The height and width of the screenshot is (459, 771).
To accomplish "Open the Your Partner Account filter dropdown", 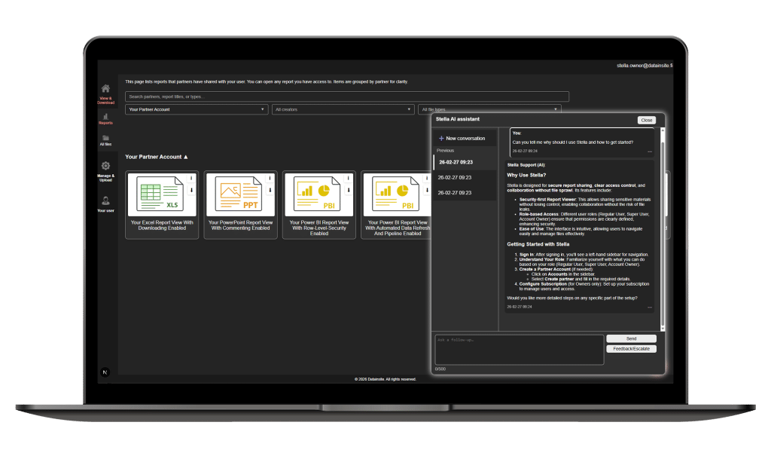I will [x=197, y=109].
